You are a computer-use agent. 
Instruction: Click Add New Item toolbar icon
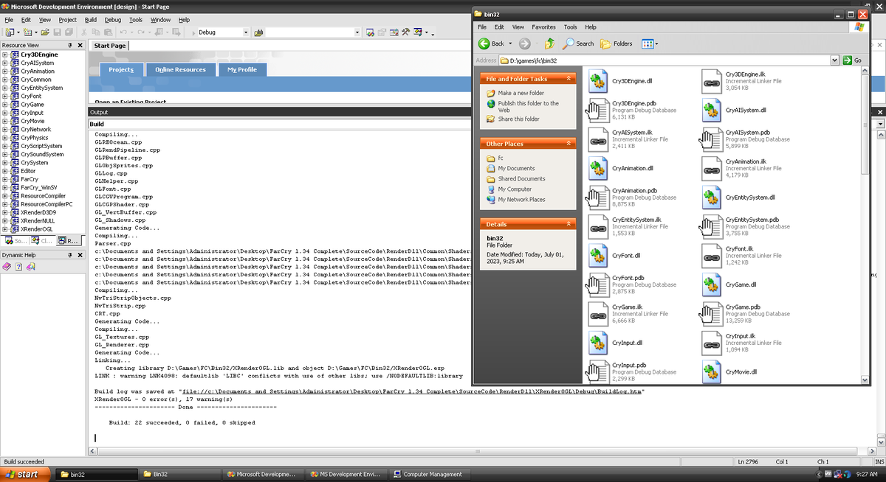pos(27,32)
